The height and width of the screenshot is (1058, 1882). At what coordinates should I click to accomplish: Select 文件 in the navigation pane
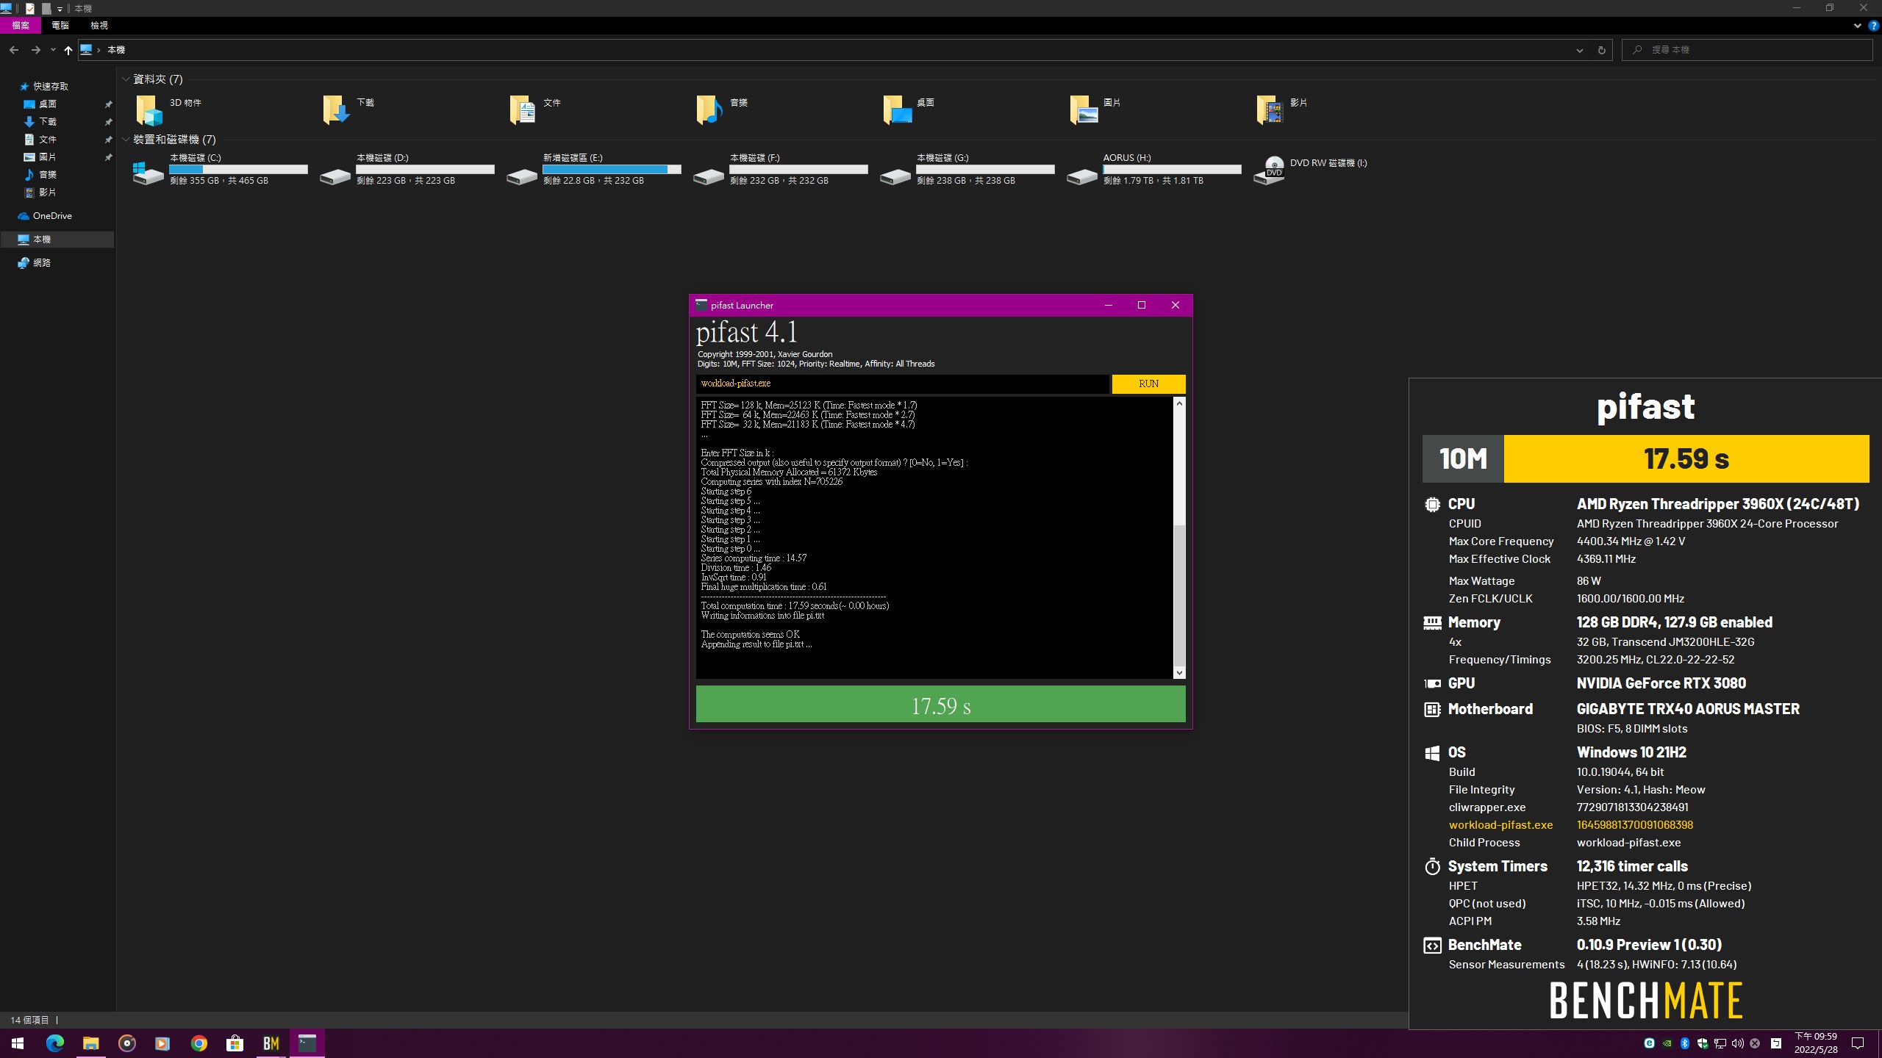point(48,140)
